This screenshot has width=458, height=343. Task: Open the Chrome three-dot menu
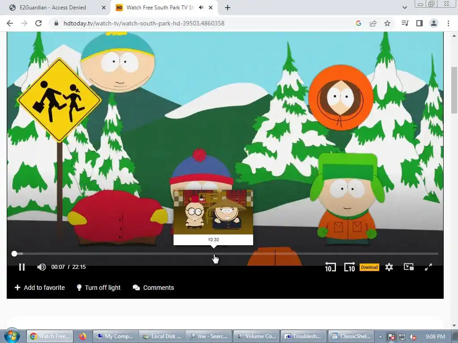coord(448,23)
